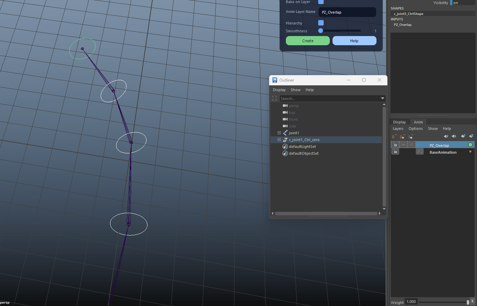The image size is (477, 306).
Task: Select c_joint5_CtrlShape in channel box
Action: (409, 14)
